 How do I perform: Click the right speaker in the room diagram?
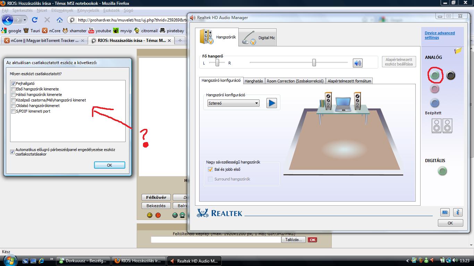click(x=357, y=100)
